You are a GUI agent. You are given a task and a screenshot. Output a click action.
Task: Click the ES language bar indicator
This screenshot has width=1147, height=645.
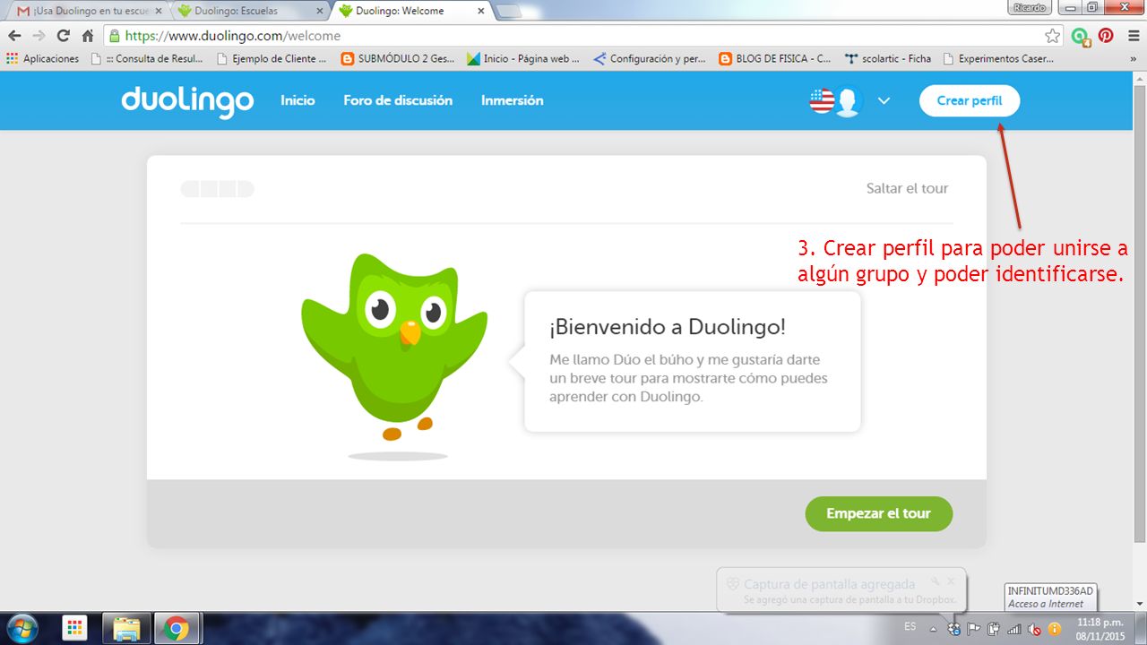click(910, 626)
